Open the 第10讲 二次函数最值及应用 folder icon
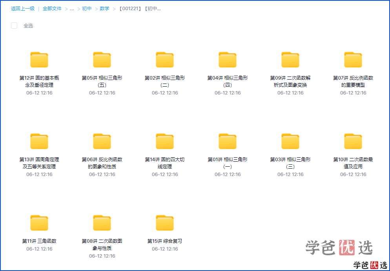Viewport: 390px width, 271px height. coord(353,141)
